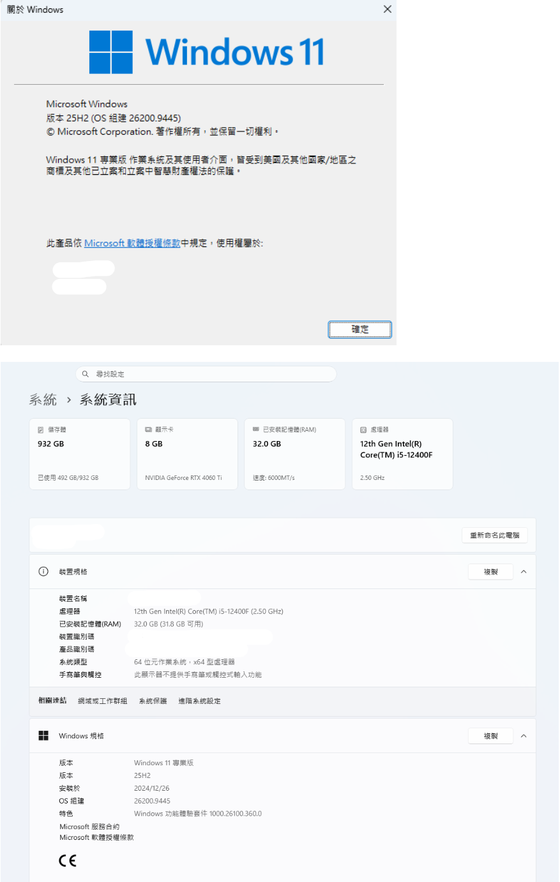Open Microsoft 服務合約 link
This screenshot has height=882, width=560.
(x=89, y=826)
